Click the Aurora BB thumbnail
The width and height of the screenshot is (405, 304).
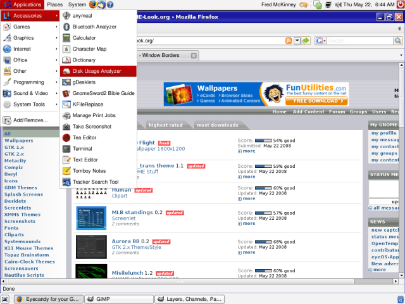[x=91, y=247]
